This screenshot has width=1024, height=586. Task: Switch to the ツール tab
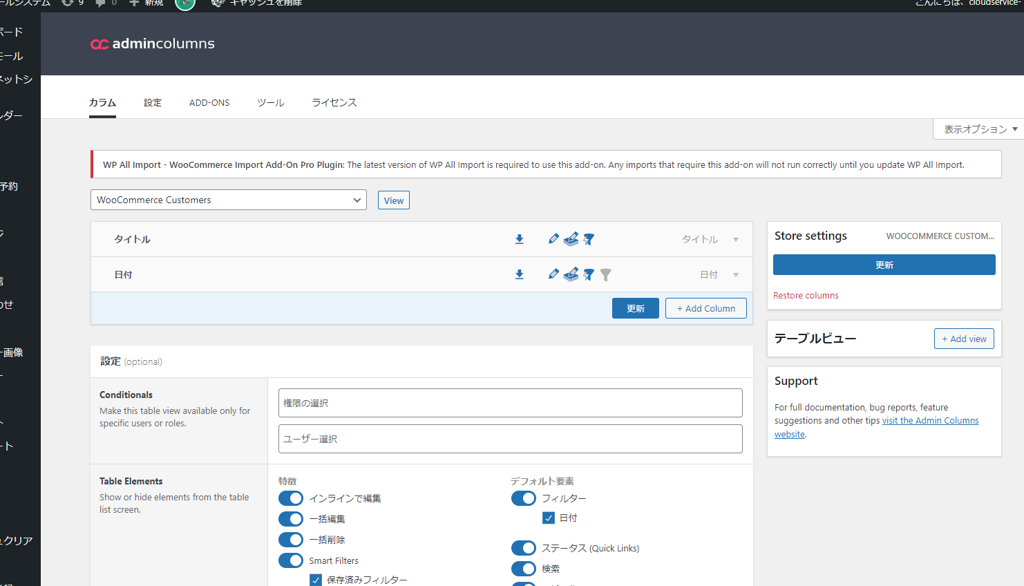(x=271, y=102)
